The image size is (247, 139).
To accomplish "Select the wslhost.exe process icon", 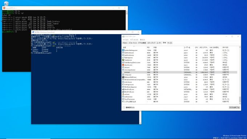I will tap(123, 97).
